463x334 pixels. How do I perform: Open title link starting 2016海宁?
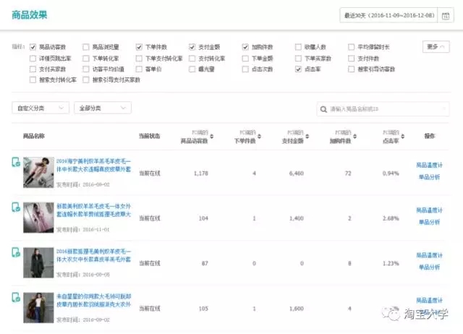[x=93, y=166]
